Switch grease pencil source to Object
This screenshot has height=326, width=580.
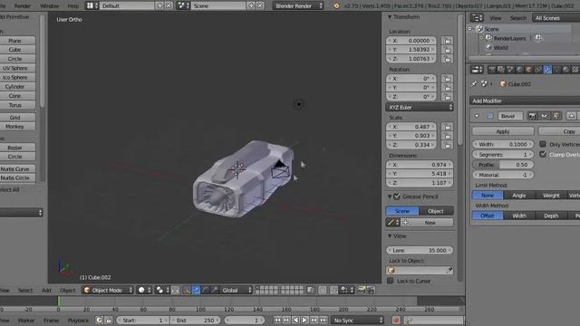436,211
